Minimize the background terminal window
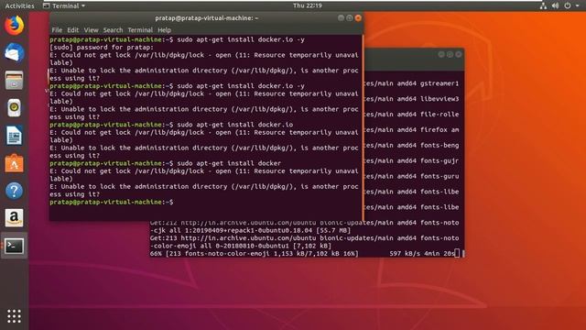The image size is (586, 330). 441,54
